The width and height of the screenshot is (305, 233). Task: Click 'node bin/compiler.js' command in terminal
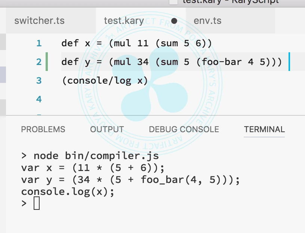click(x=96, y=156)
